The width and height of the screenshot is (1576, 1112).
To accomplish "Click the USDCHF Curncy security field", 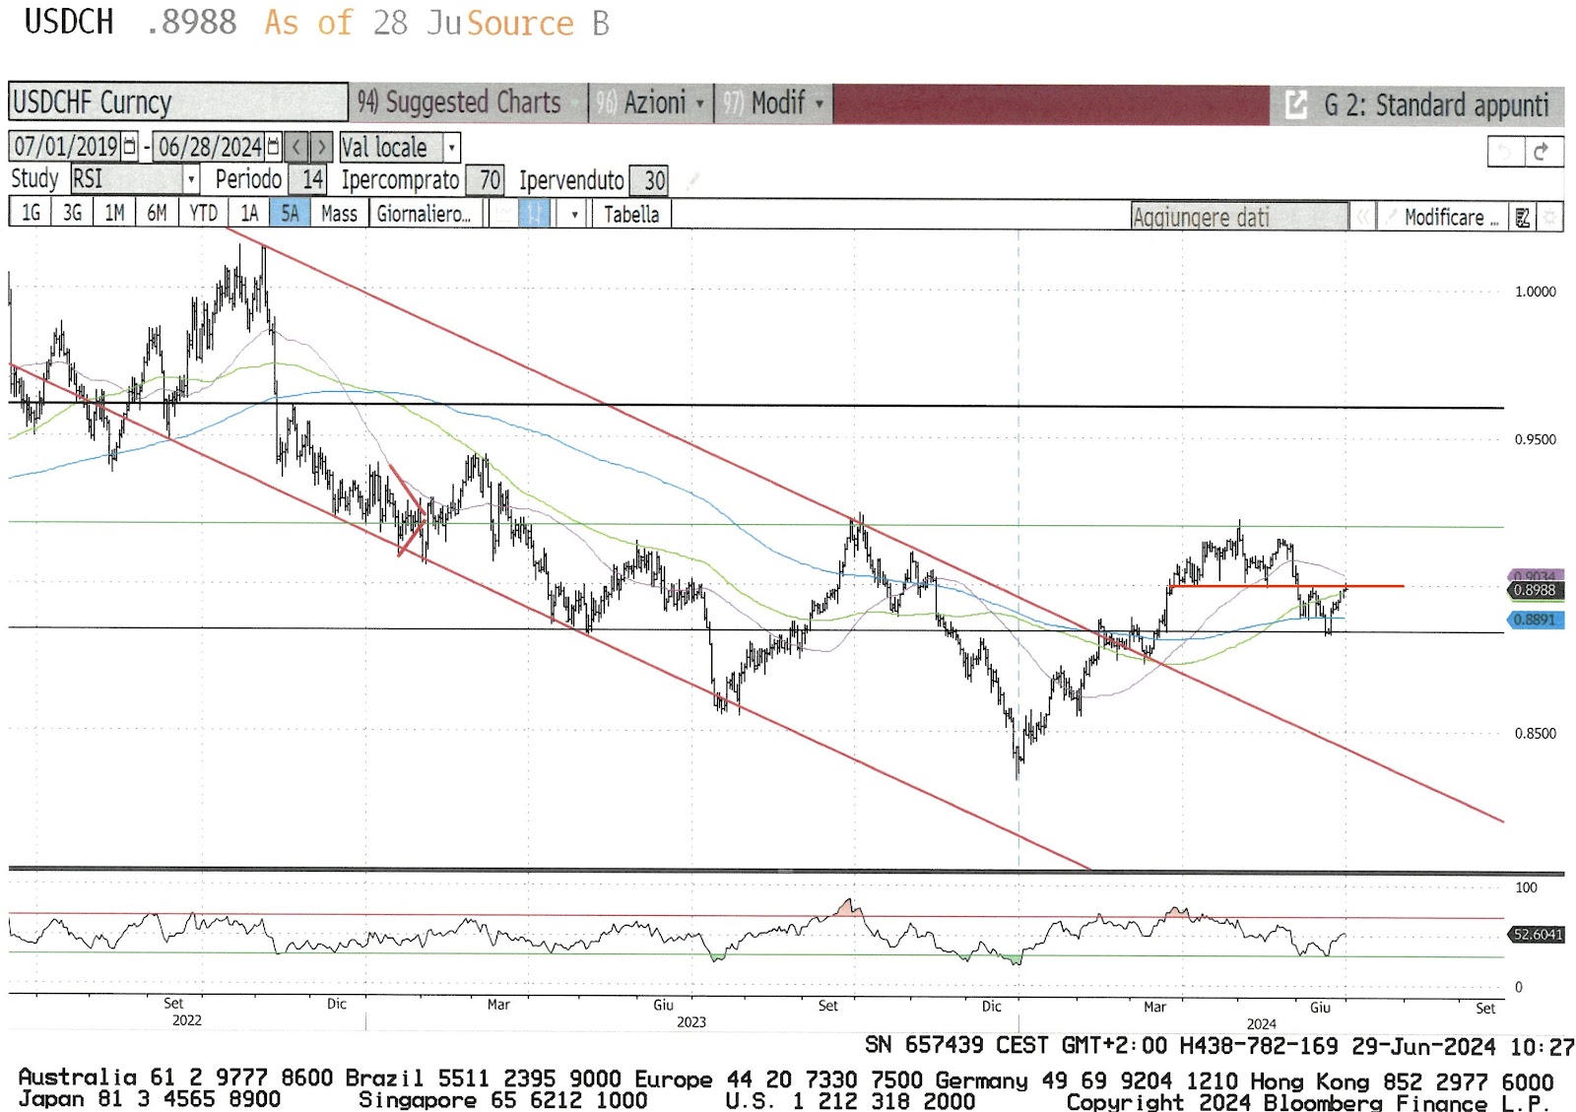I will [x=178, y=102].
